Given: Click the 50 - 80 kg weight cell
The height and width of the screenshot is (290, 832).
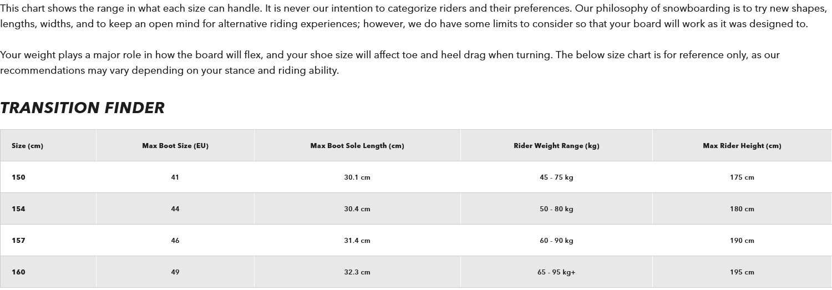Looking at the screenshot, I should click(x=556, y=209).
